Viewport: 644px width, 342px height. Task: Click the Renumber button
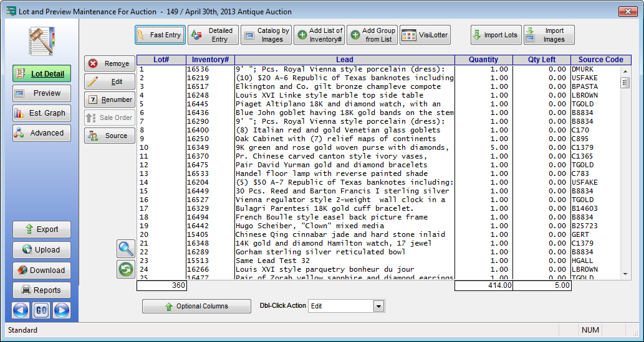pos(110,99)
